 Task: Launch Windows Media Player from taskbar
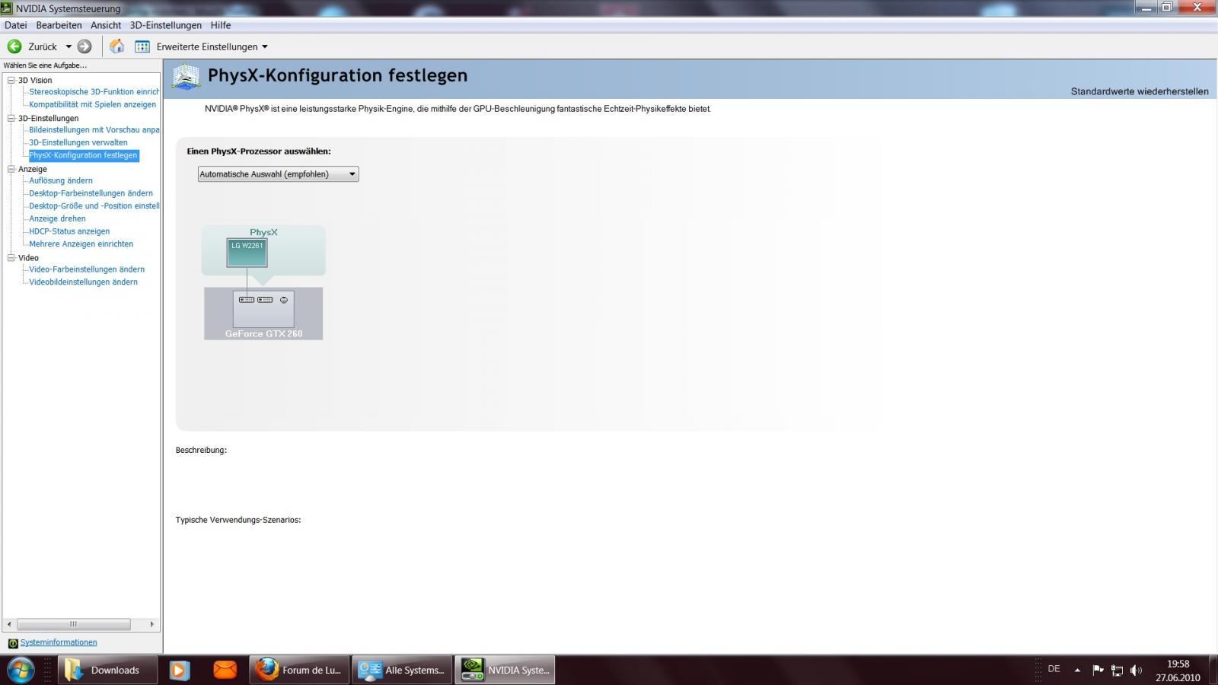pyautogui.click(x=180, y=670)
